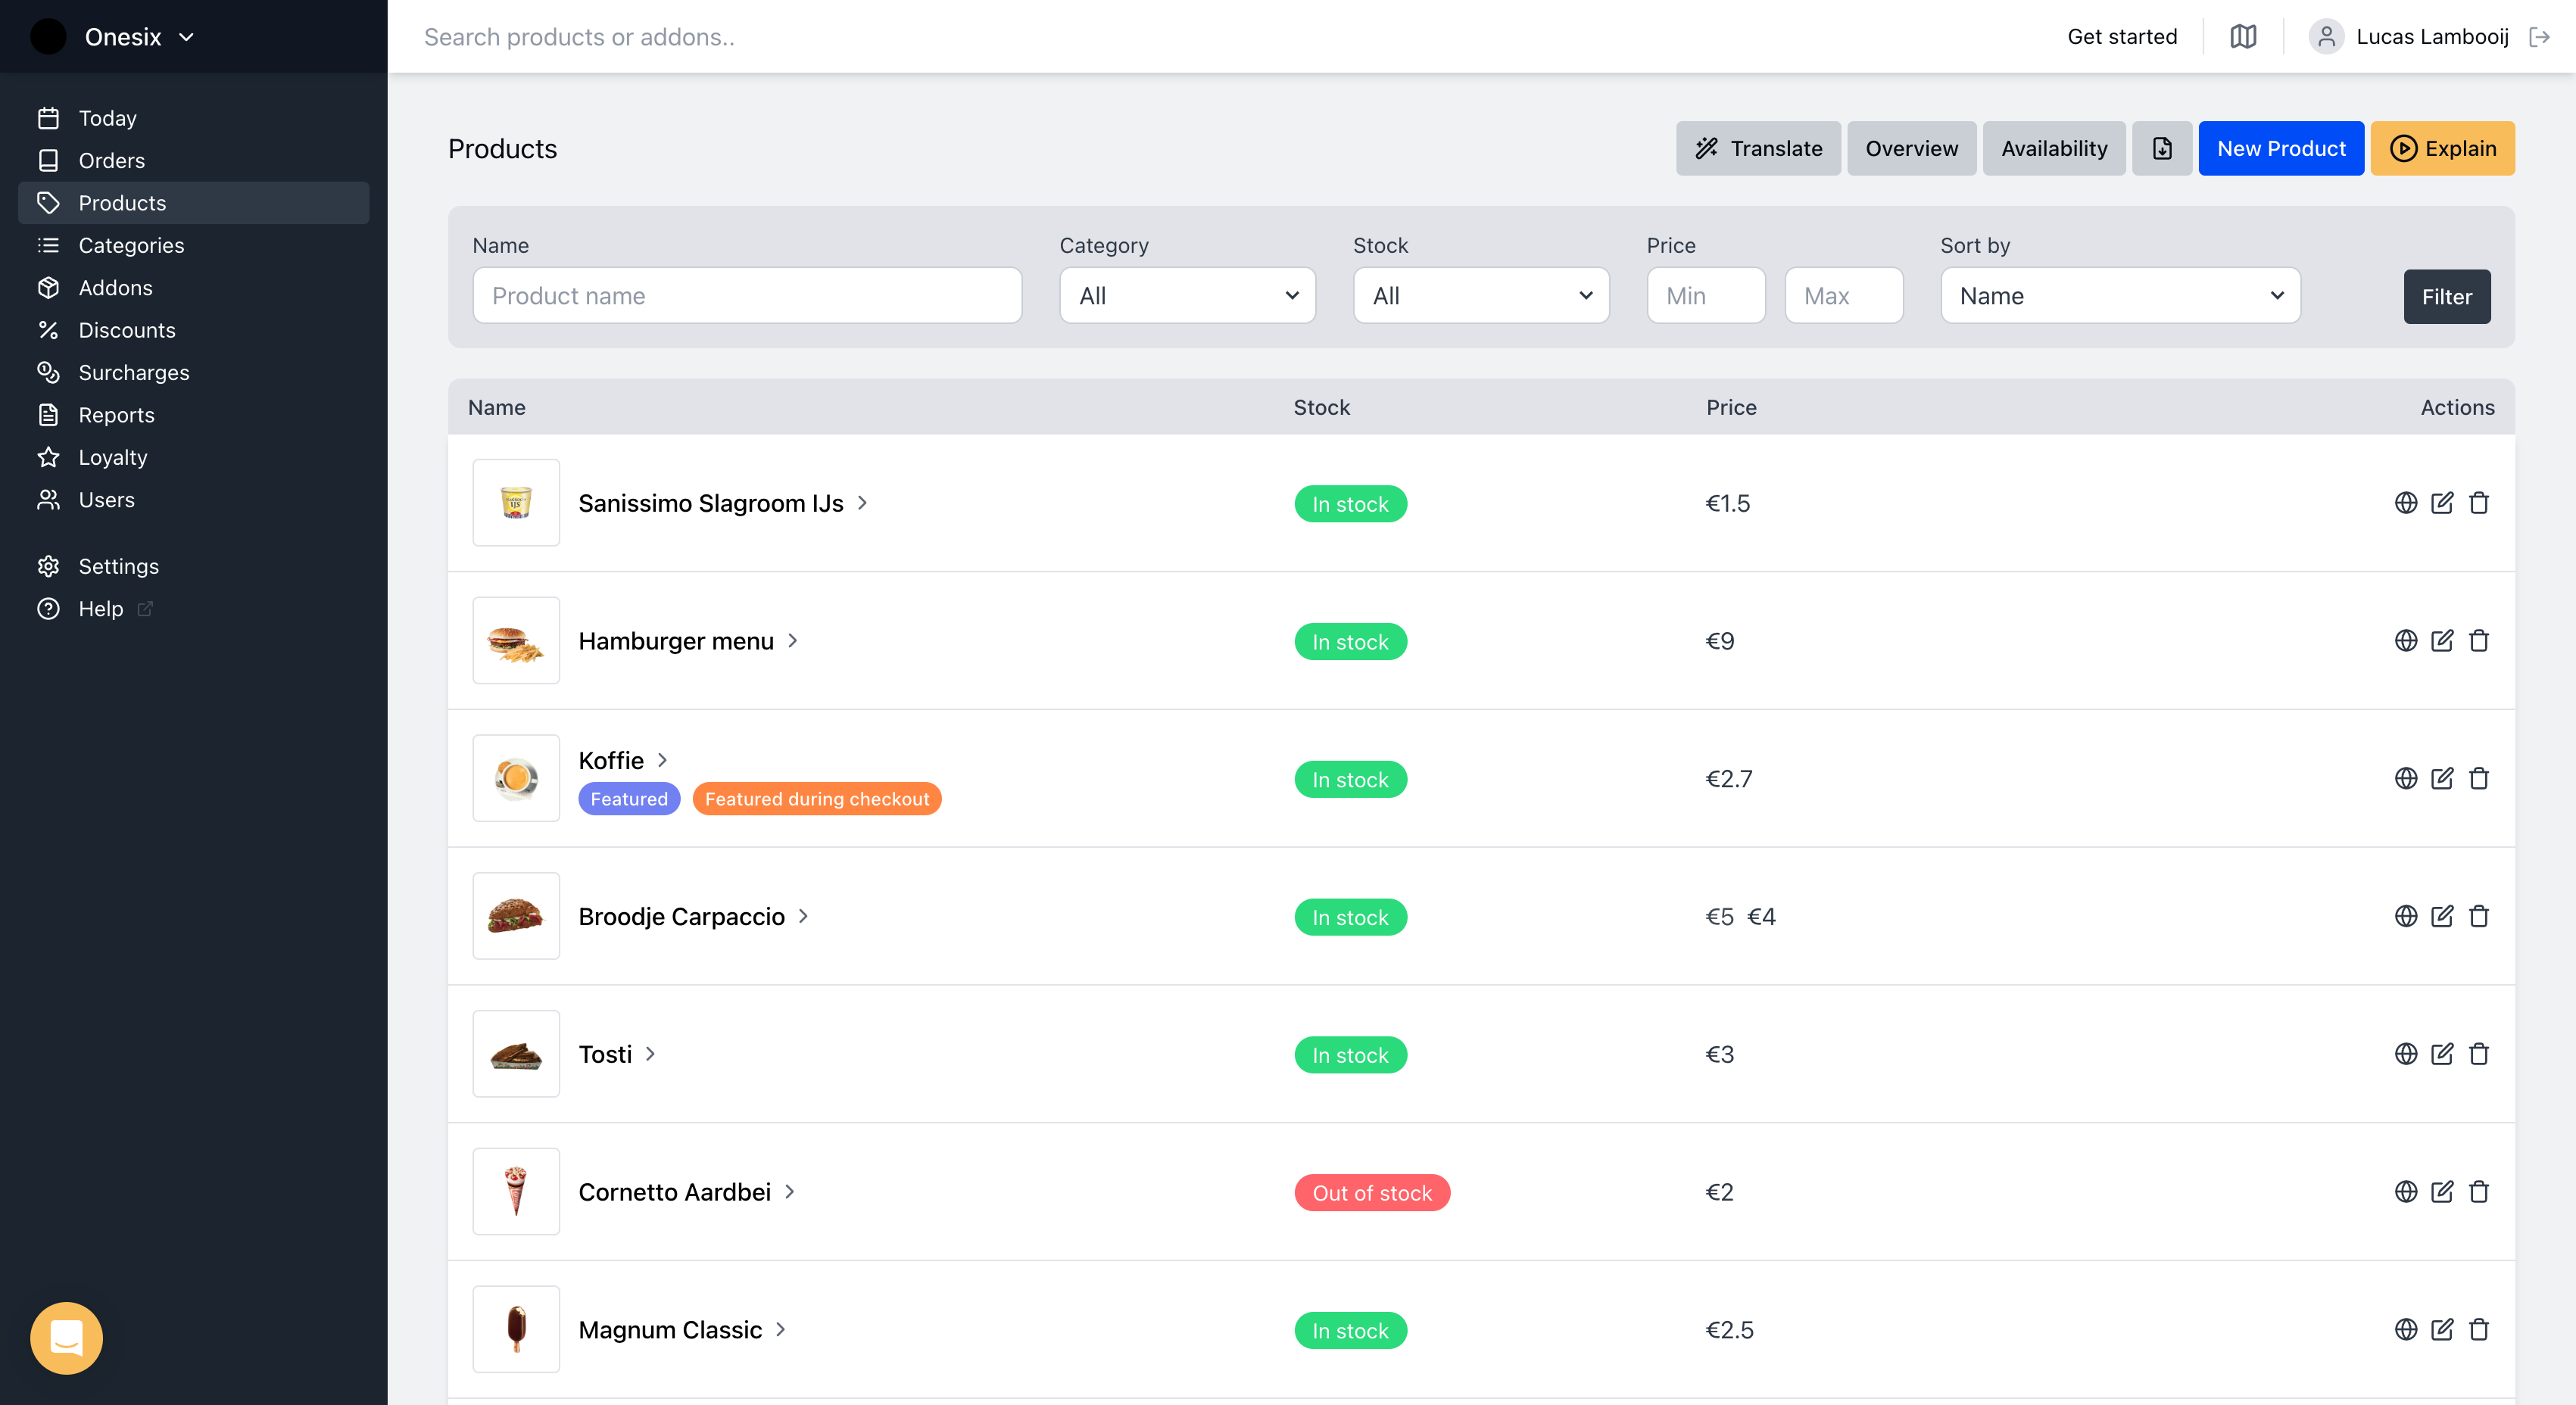Delete the Sanissimo Slagroom IJs product
Screen dimensions: 2576x1405
[2479, 503]
